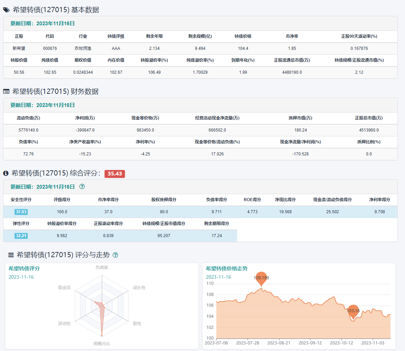Viewport: 405px width, 351px height.
Task: Click the help icon next to 综合评分 更新日期
Action: coord(82,187)
